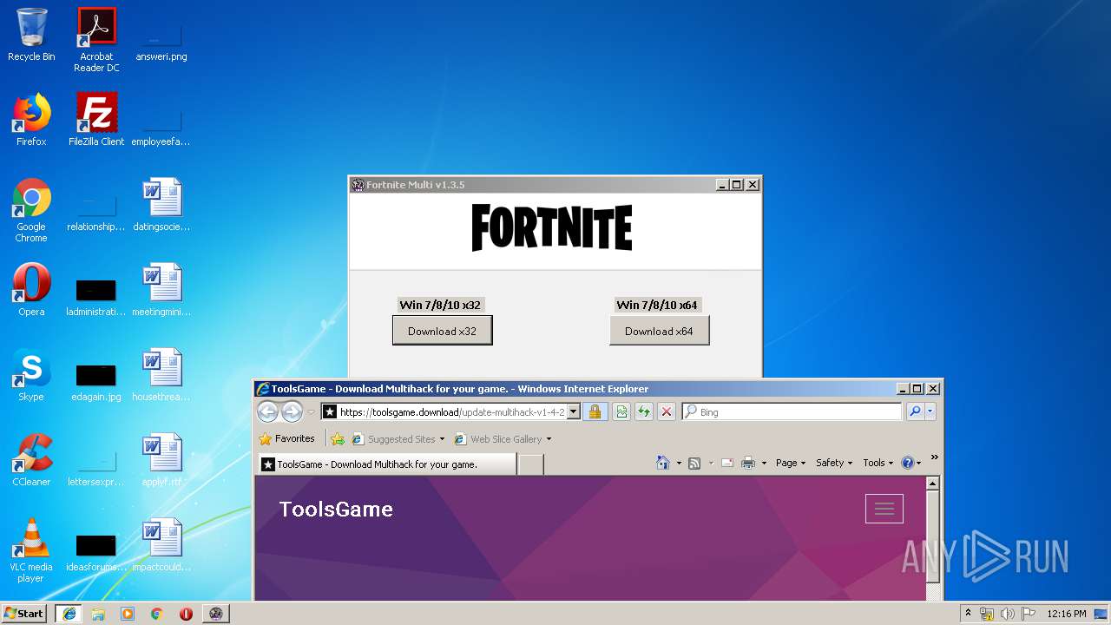Expand the Home button dropdown arrow
Screen dimensions: 1111x625
point(679,463)
